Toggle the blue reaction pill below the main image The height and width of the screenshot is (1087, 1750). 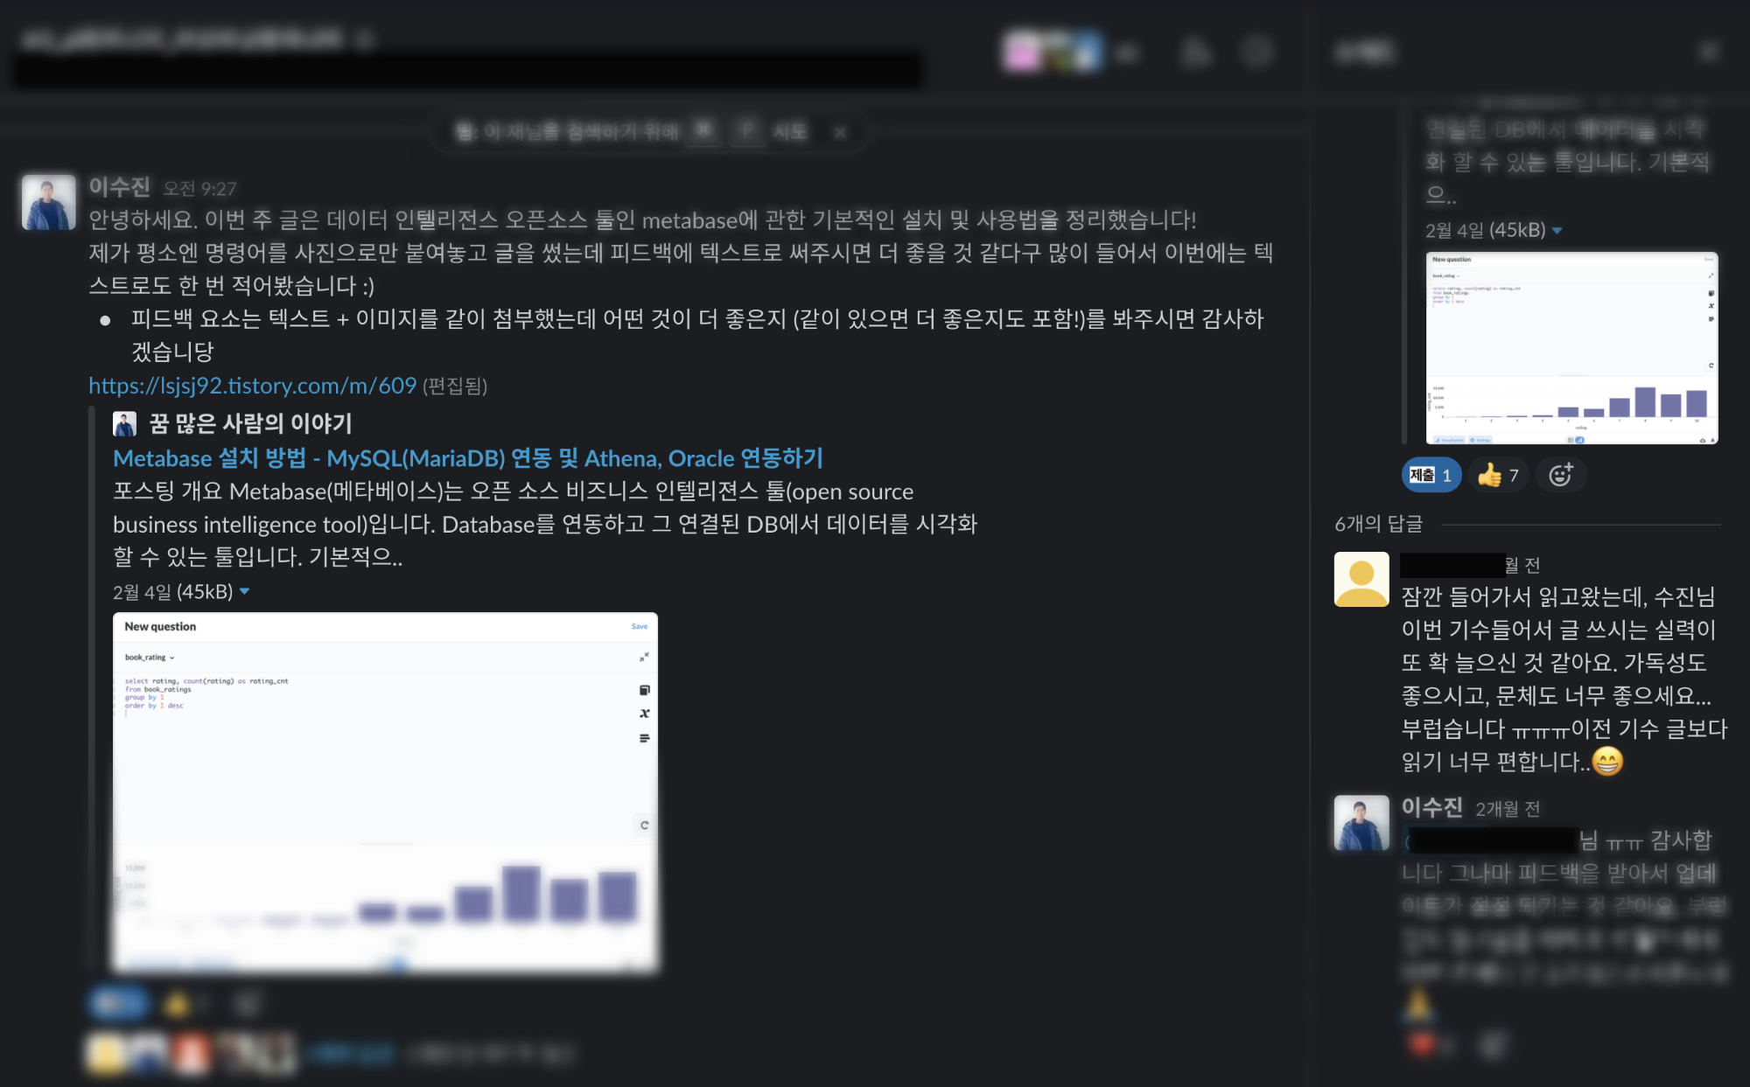(118, 1004)
